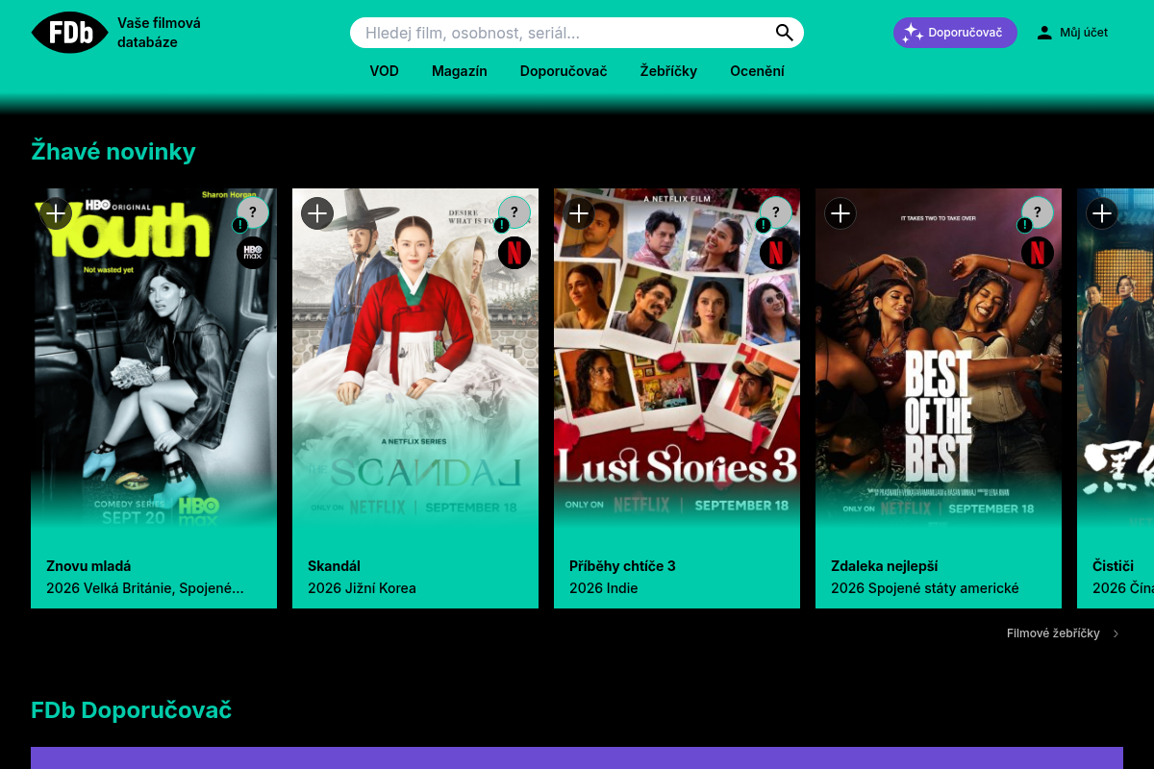Click the FDb Doporučovač heading
The width and height of the screenshot is (1154, 769).
(131, 710)
